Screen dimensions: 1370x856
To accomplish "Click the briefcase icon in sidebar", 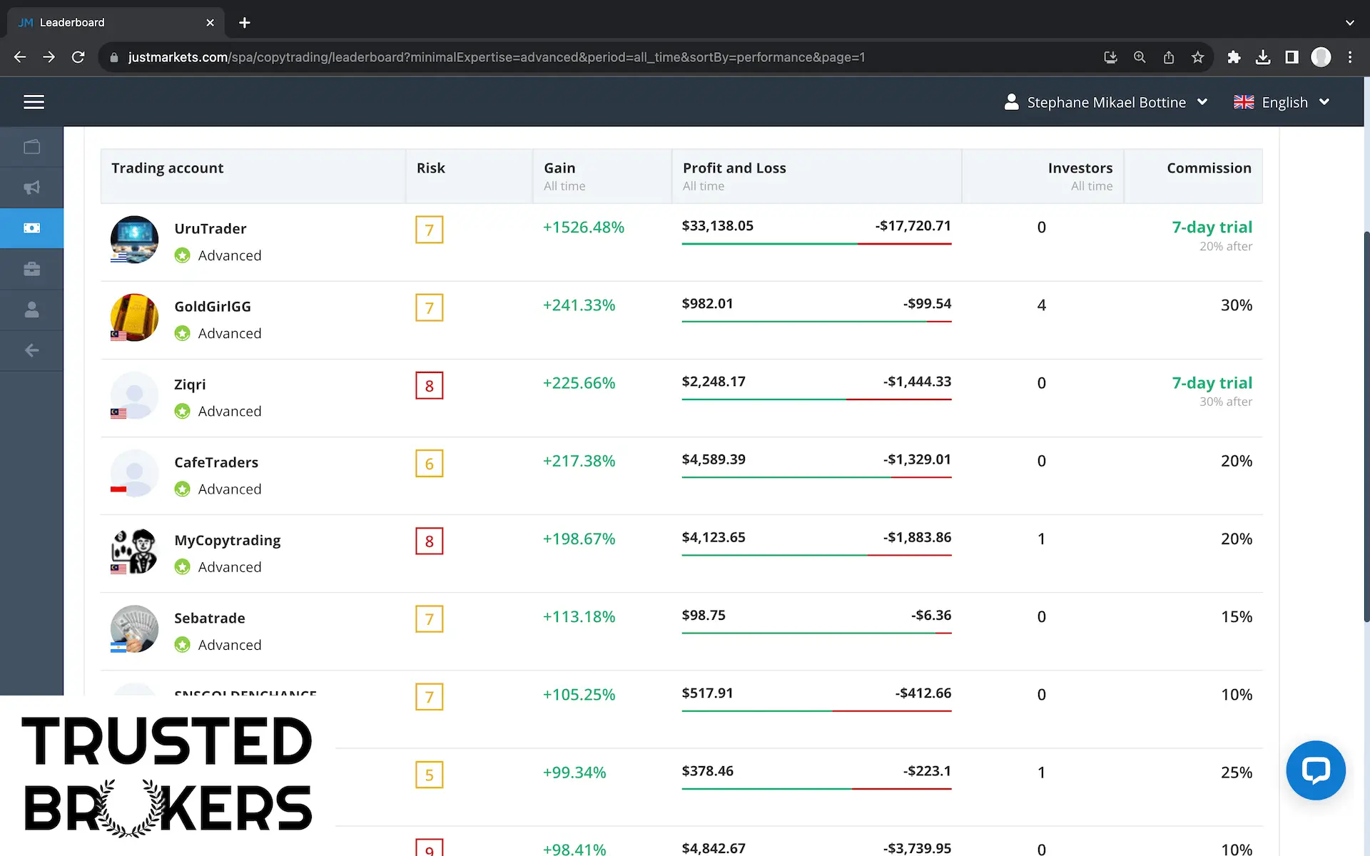I will (31, 269).
